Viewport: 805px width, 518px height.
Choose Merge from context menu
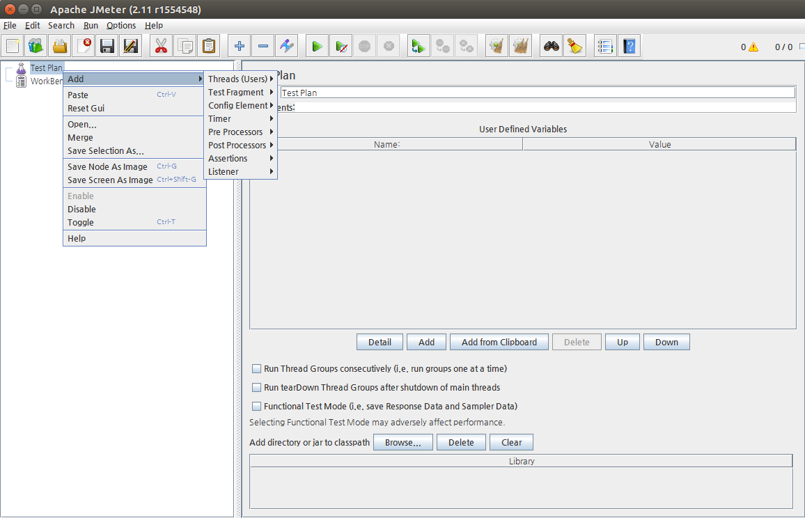134,138
